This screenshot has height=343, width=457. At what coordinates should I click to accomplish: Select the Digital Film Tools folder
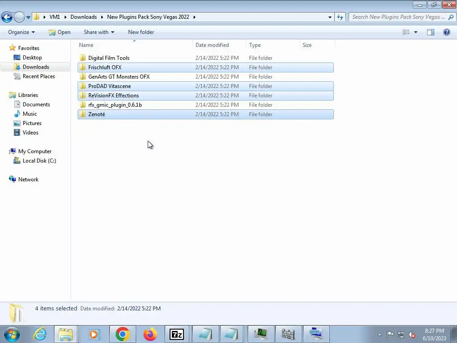click(x=205, y=58)
